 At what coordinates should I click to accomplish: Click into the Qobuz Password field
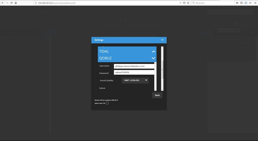[x=134, y=72]
